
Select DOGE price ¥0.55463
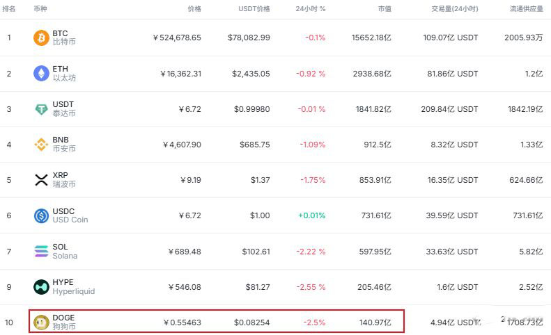tap(182, 322)
